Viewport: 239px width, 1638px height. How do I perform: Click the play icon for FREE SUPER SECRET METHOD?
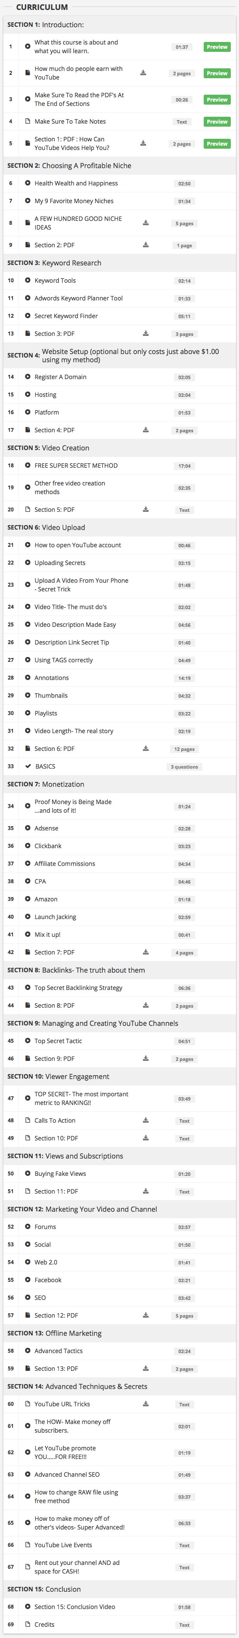(27, 466)
